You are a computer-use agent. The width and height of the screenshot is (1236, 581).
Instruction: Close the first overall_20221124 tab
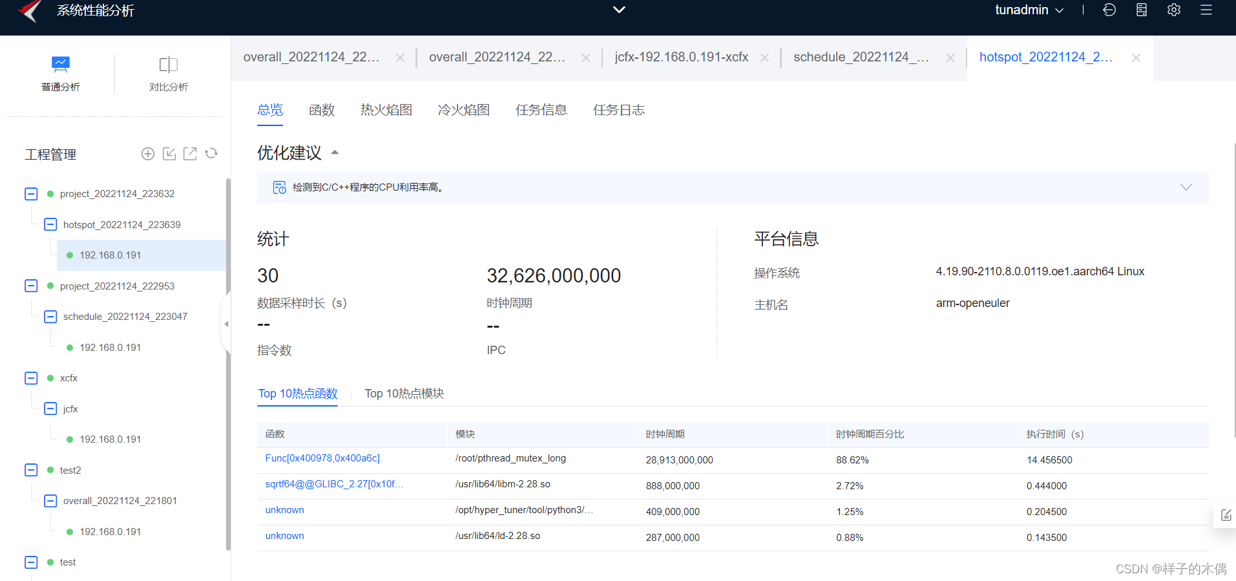click(x=400, y=58)
